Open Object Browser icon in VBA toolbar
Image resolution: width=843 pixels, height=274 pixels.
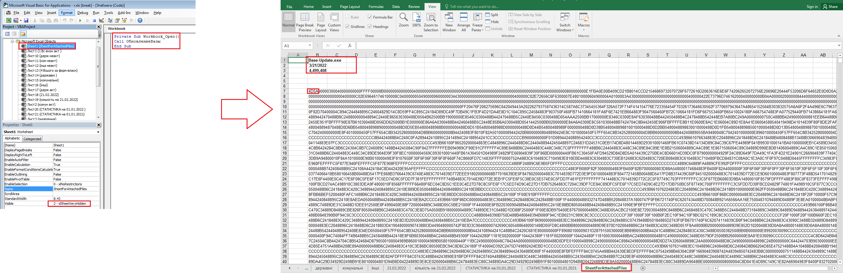pyautogui.click(x=125, y=20)
